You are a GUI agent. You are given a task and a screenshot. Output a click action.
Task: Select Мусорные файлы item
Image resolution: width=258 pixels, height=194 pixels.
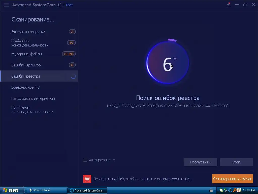39,54
